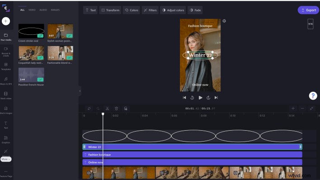
Task: Change the 9:16 aspect ratio
Action: click(x=311, y=24)
